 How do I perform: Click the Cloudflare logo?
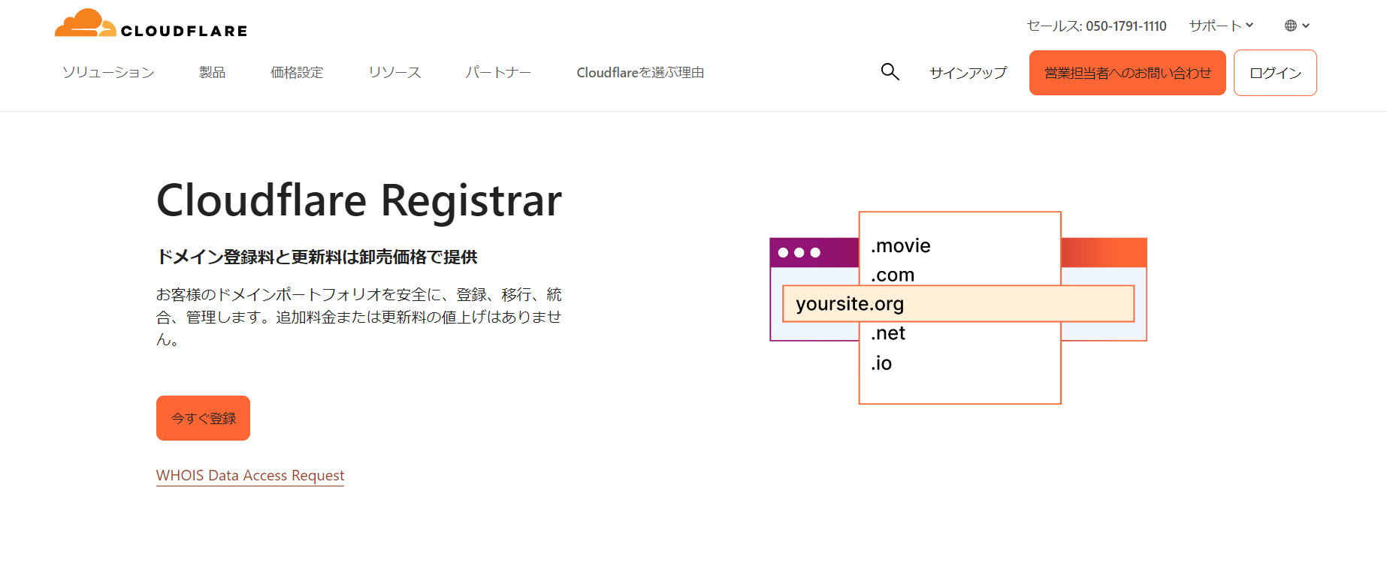(151, 23)
